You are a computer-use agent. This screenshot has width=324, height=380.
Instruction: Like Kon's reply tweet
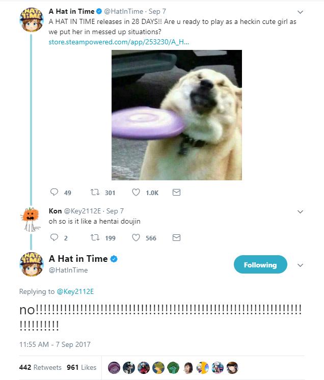tap(136, 238)
